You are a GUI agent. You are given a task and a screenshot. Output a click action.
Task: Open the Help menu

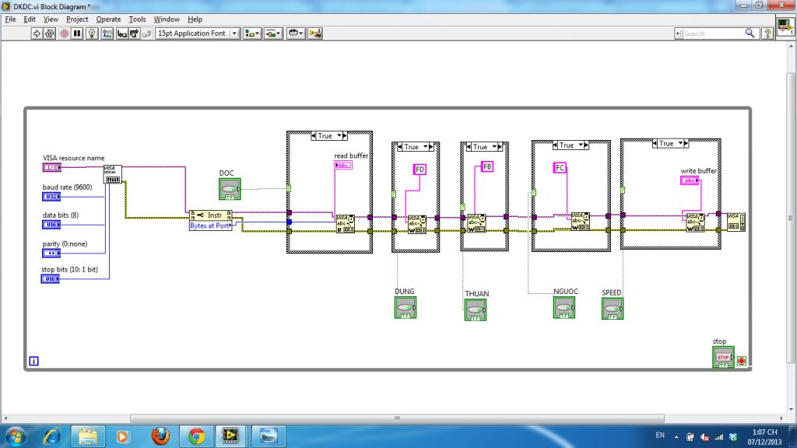tap(195, 19)
